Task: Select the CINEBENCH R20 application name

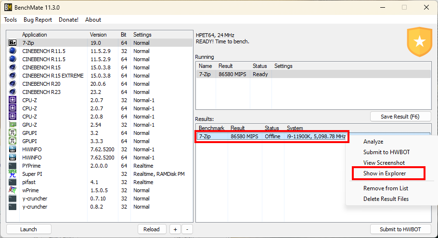Action: 41,84
